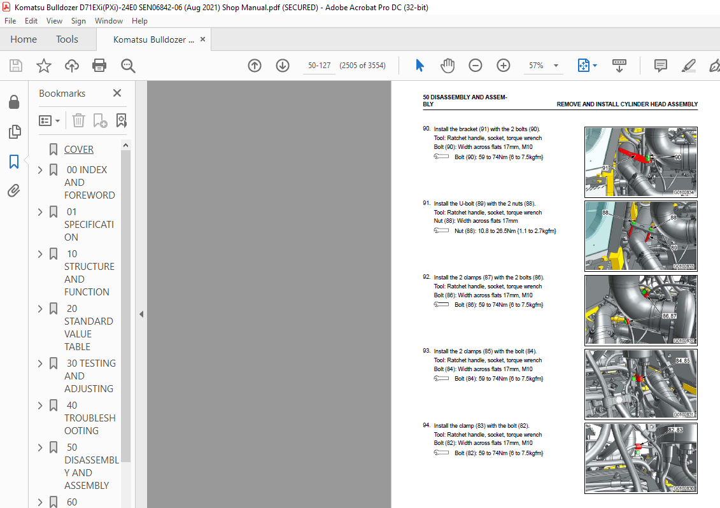Choose the Selection arrow tool
The height and width of the screenshot is (508, 720).
point(420,66)
